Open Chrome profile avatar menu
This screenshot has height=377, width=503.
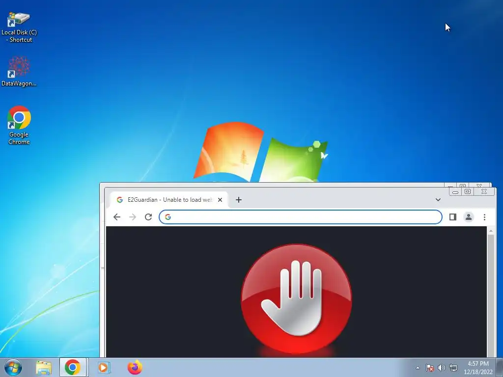coord(468,217)
